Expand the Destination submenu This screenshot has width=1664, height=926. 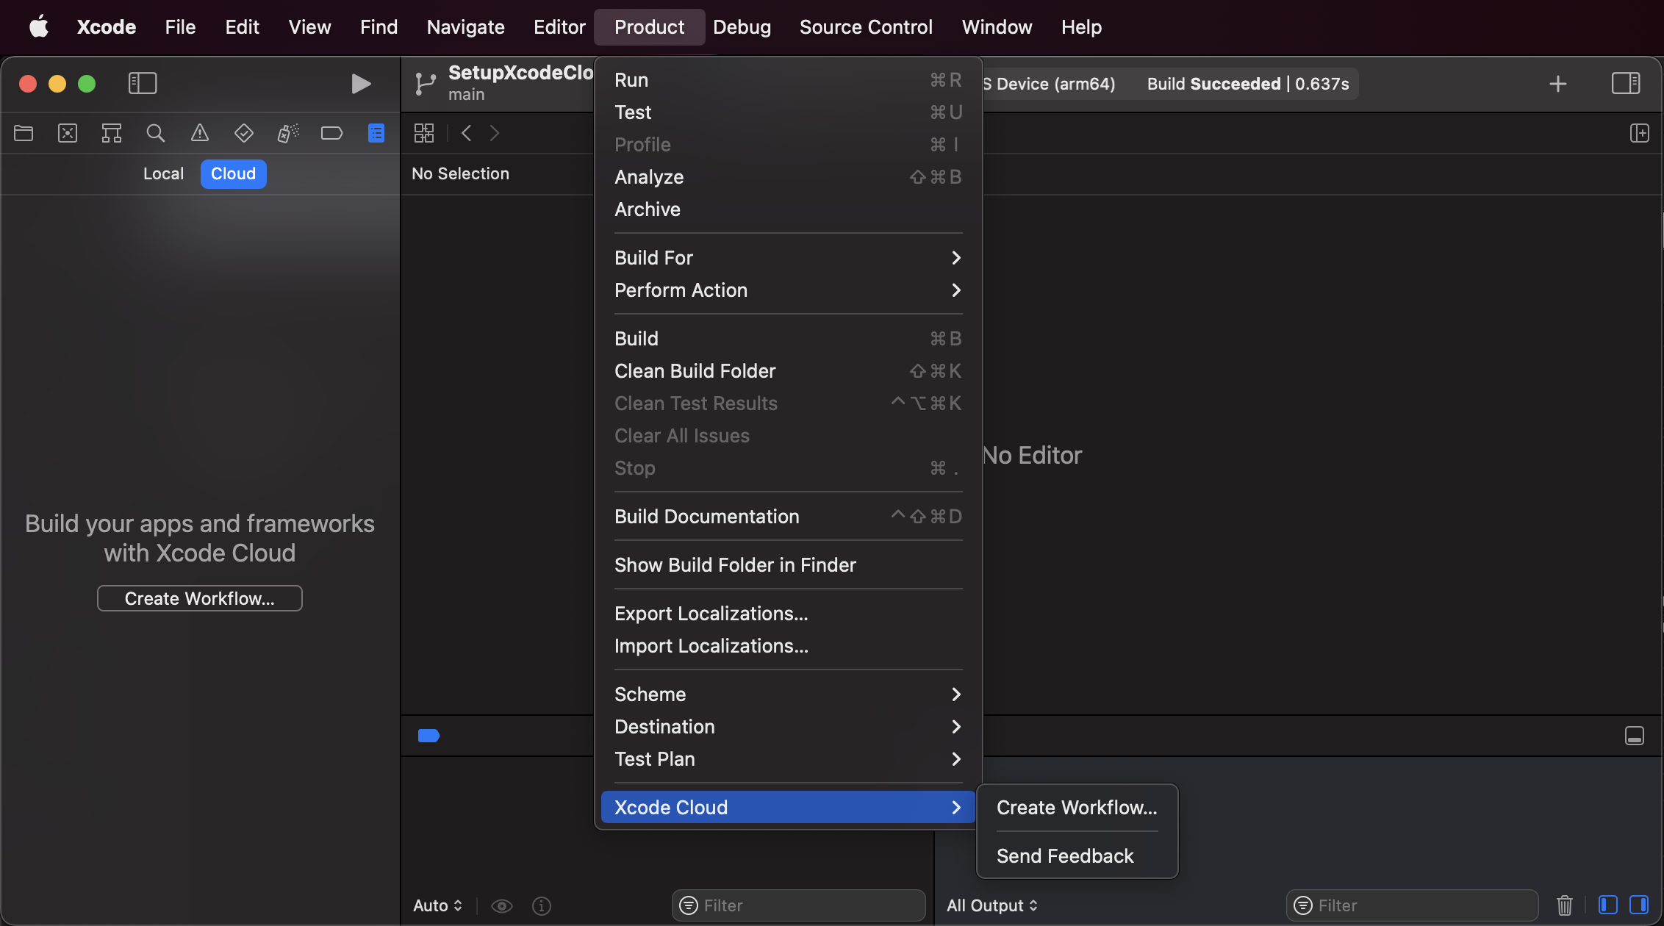pos(788,726)
